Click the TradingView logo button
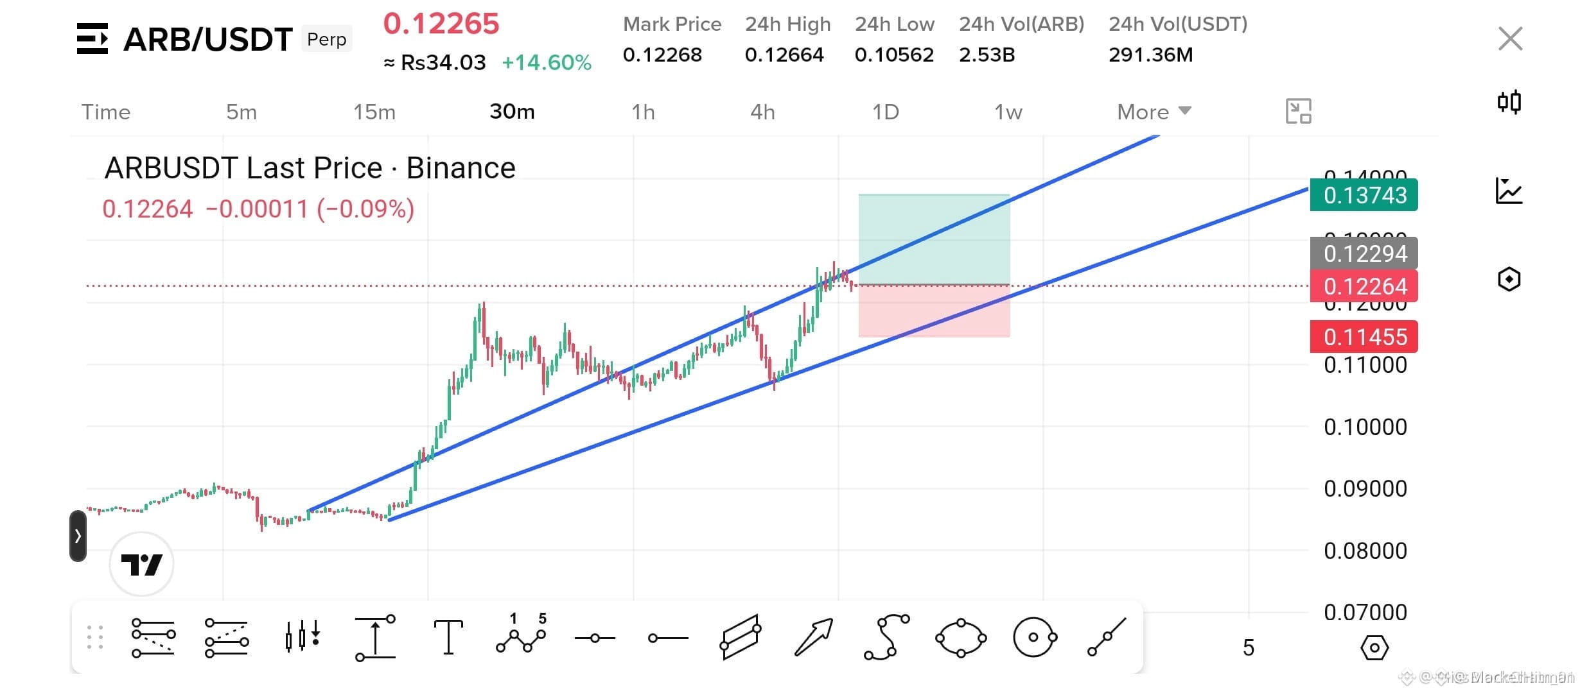 [141, 565]
